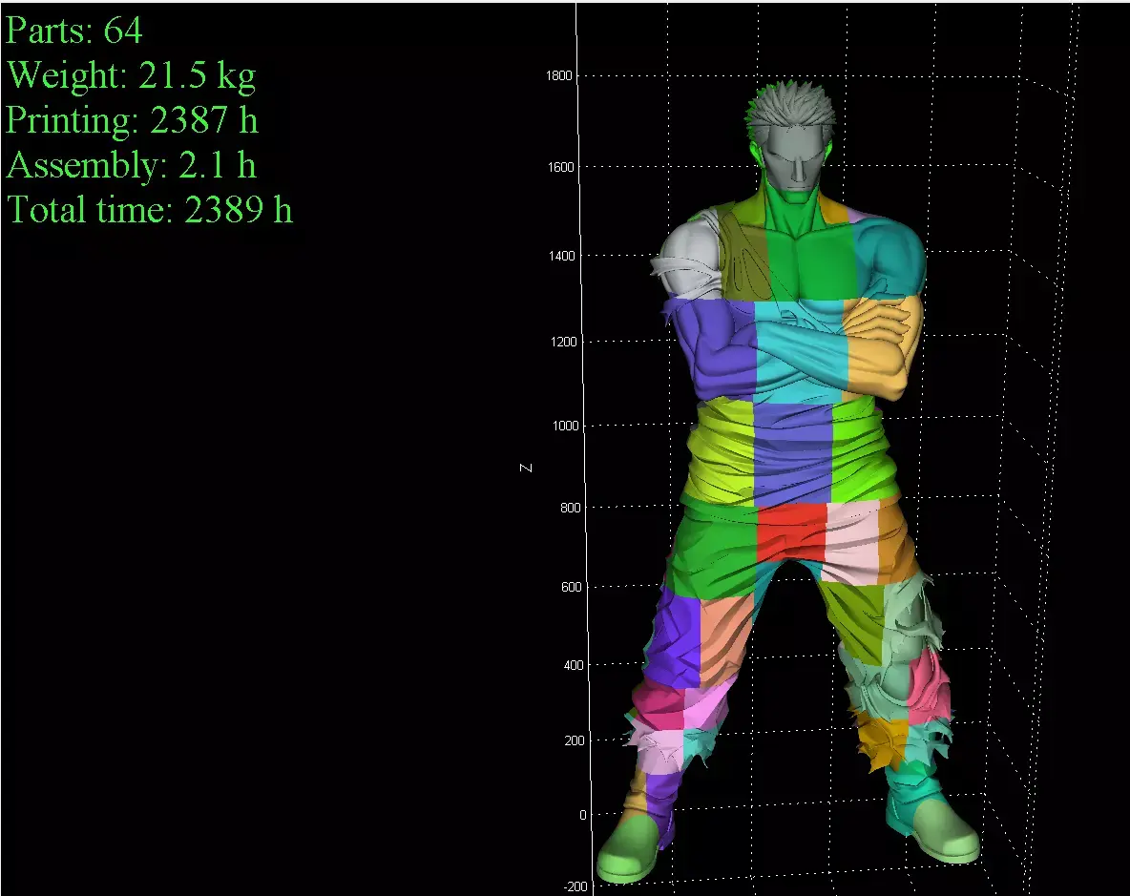This screenshot has height=896, width=1130.
Task: Select the red pelvis part of the model
Action: pyautogui.click(x=791, y=531)
